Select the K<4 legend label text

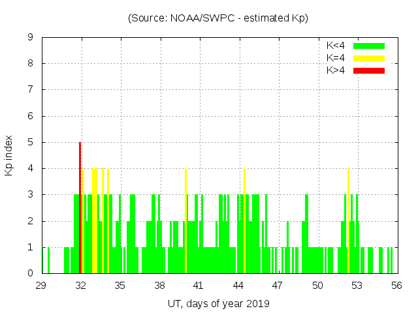336,46
